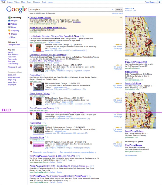The height and width of the screenshot is (185, 162).
Task: Open the 546 reviews link for Lou Malnati's
Action: point(117,47)
